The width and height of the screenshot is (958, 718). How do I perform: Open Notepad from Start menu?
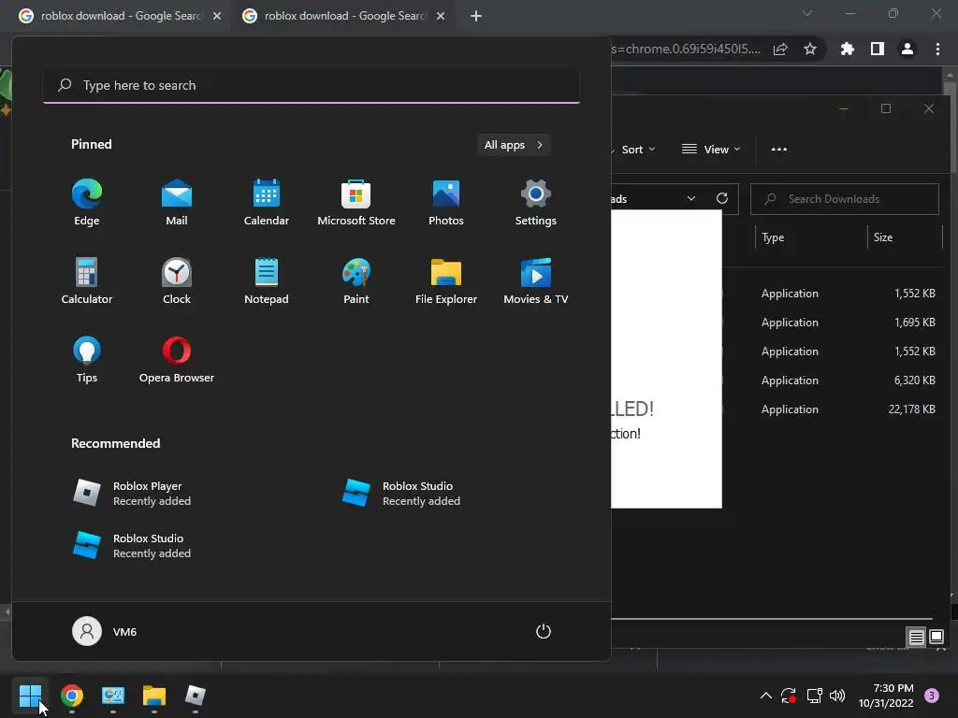click(267, 280)
